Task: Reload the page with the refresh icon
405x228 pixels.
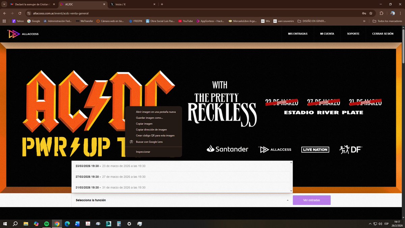Action: pyautogui.click(x=20, y=13)
